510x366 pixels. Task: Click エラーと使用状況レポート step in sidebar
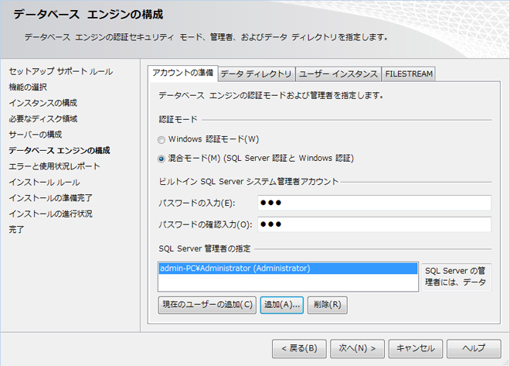coord(55,166)
